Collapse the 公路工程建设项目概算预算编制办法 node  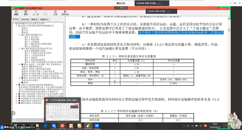pyautogui.click(x=16, y=26)
